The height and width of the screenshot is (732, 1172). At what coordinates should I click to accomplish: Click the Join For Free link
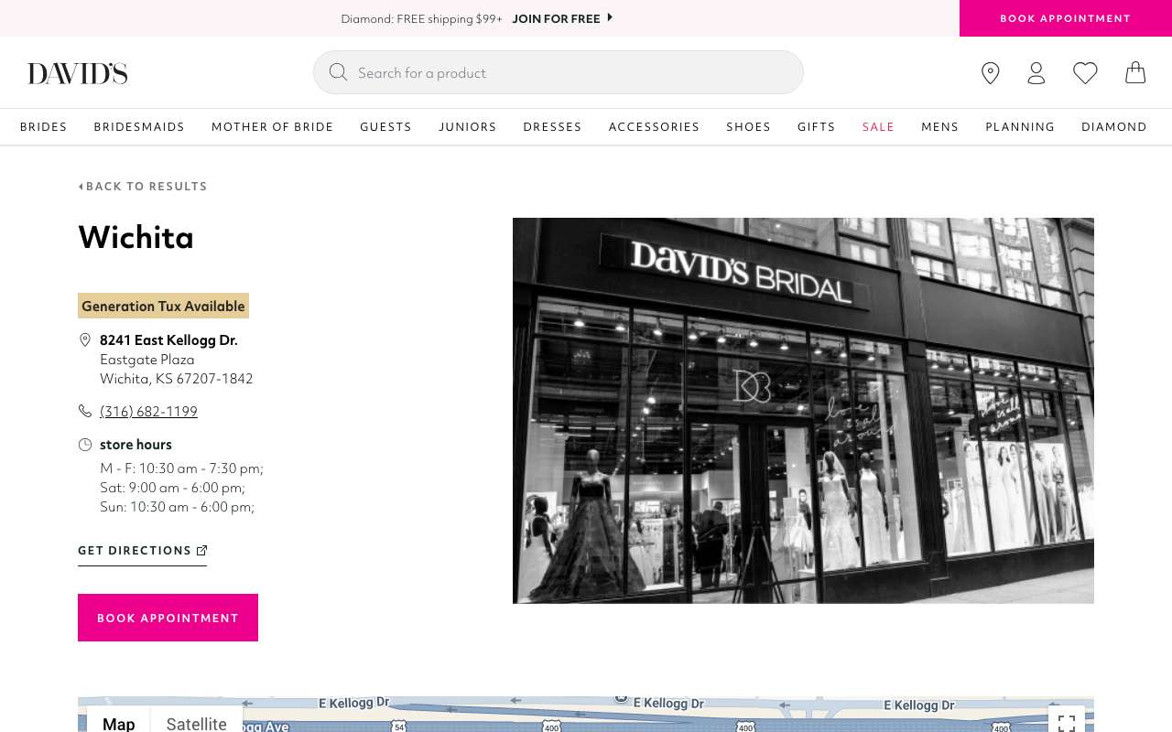click(x=556, y=18)
